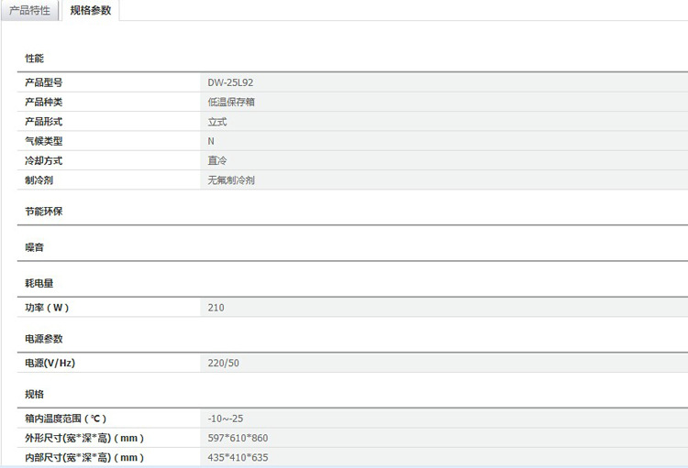Screen dimensions: 688x468
Task: Click the 无氟制冷剂 refrigerant value
Action: point(230,180)
